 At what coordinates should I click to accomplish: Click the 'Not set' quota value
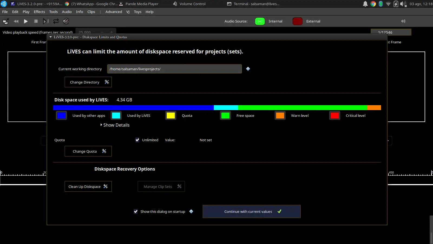[206, 140]
